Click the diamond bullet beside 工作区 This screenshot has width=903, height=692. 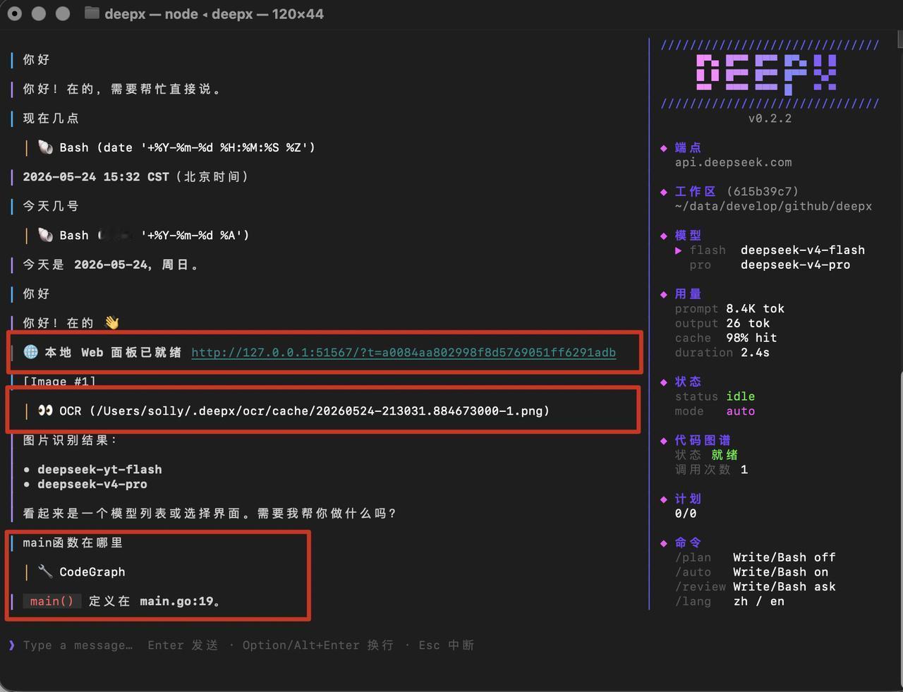tap(664, 191)
